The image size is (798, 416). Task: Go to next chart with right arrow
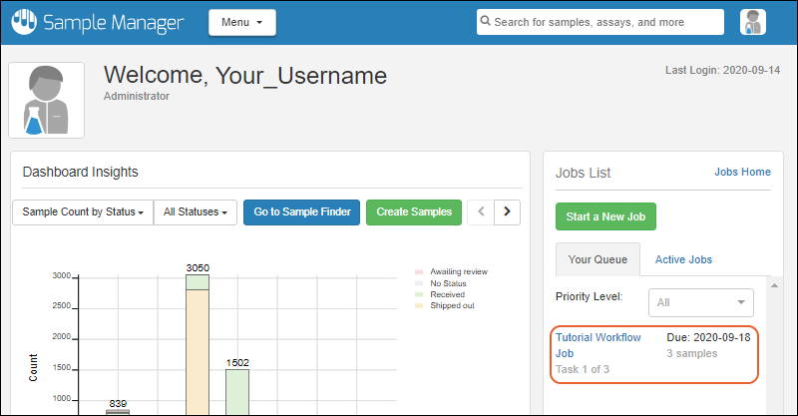(508, 211)
